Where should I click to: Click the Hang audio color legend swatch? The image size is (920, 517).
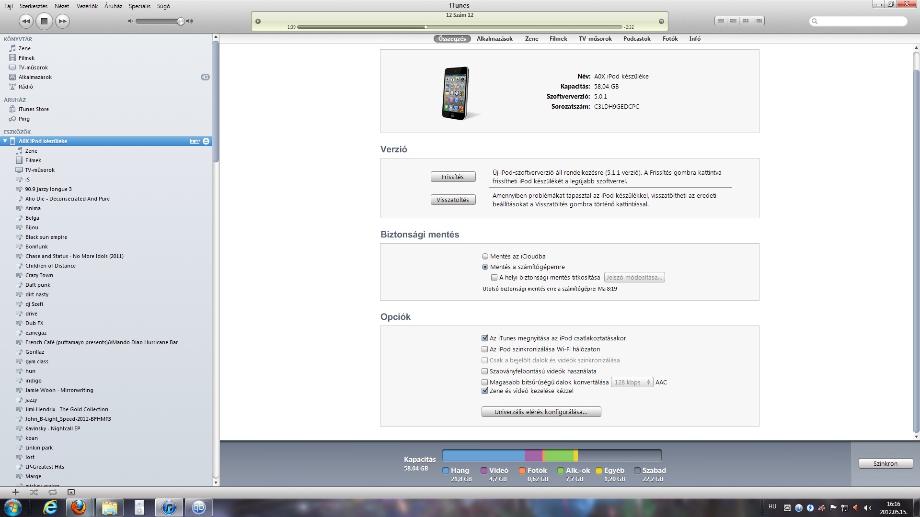(446, 471)
